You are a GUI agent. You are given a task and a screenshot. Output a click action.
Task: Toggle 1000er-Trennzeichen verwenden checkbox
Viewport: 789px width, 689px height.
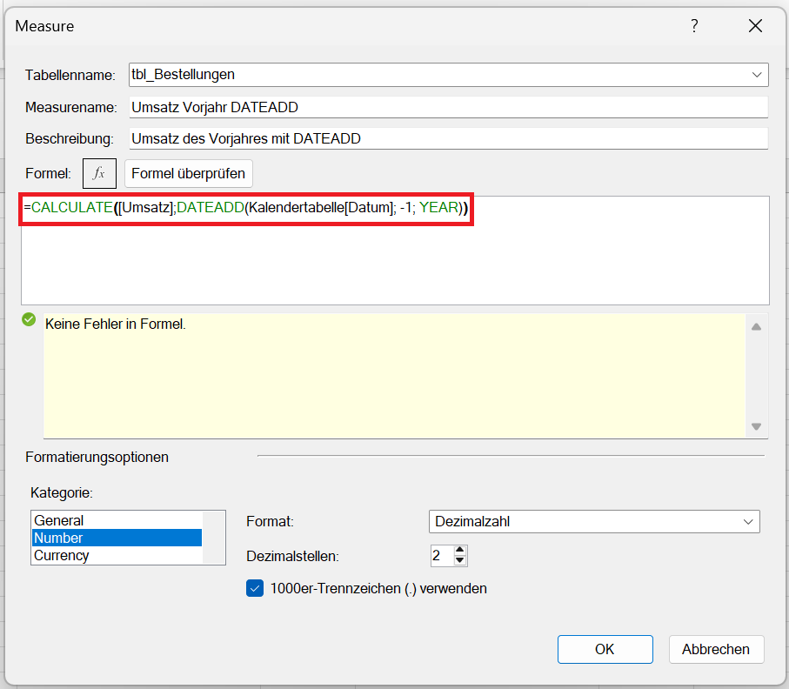click(255, 589)
